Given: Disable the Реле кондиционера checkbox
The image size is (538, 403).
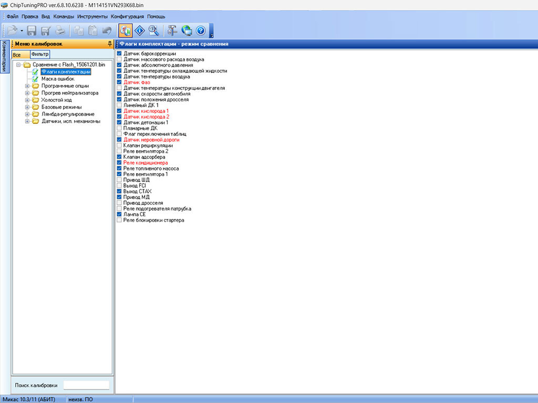Looking at the screenshot, I should click(119, 163).
